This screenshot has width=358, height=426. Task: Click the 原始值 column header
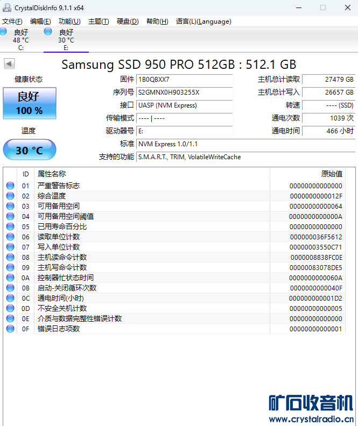point(332,174)
